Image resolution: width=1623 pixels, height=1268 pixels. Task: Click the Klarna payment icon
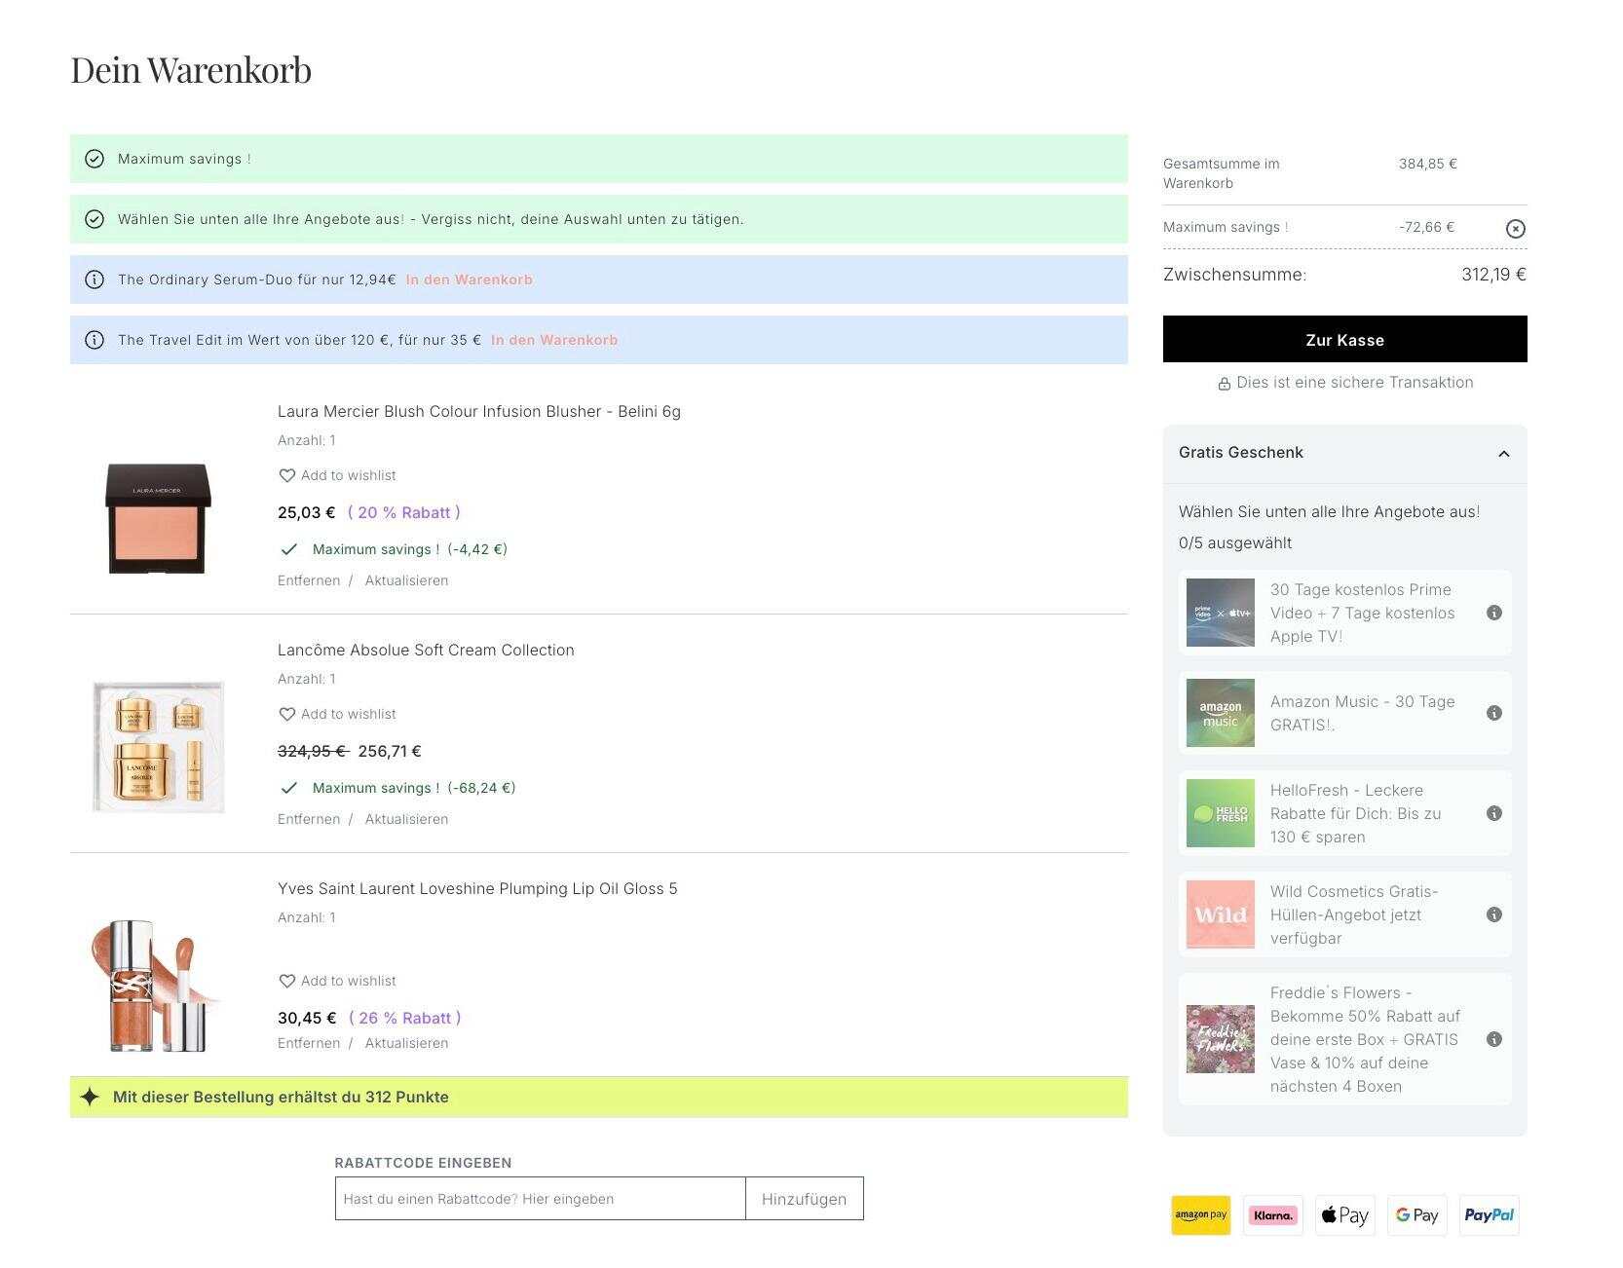tap(1272, 1215)
